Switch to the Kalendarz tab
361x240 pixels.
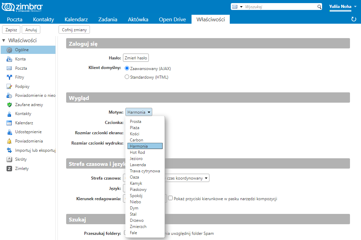click(76, 20)
